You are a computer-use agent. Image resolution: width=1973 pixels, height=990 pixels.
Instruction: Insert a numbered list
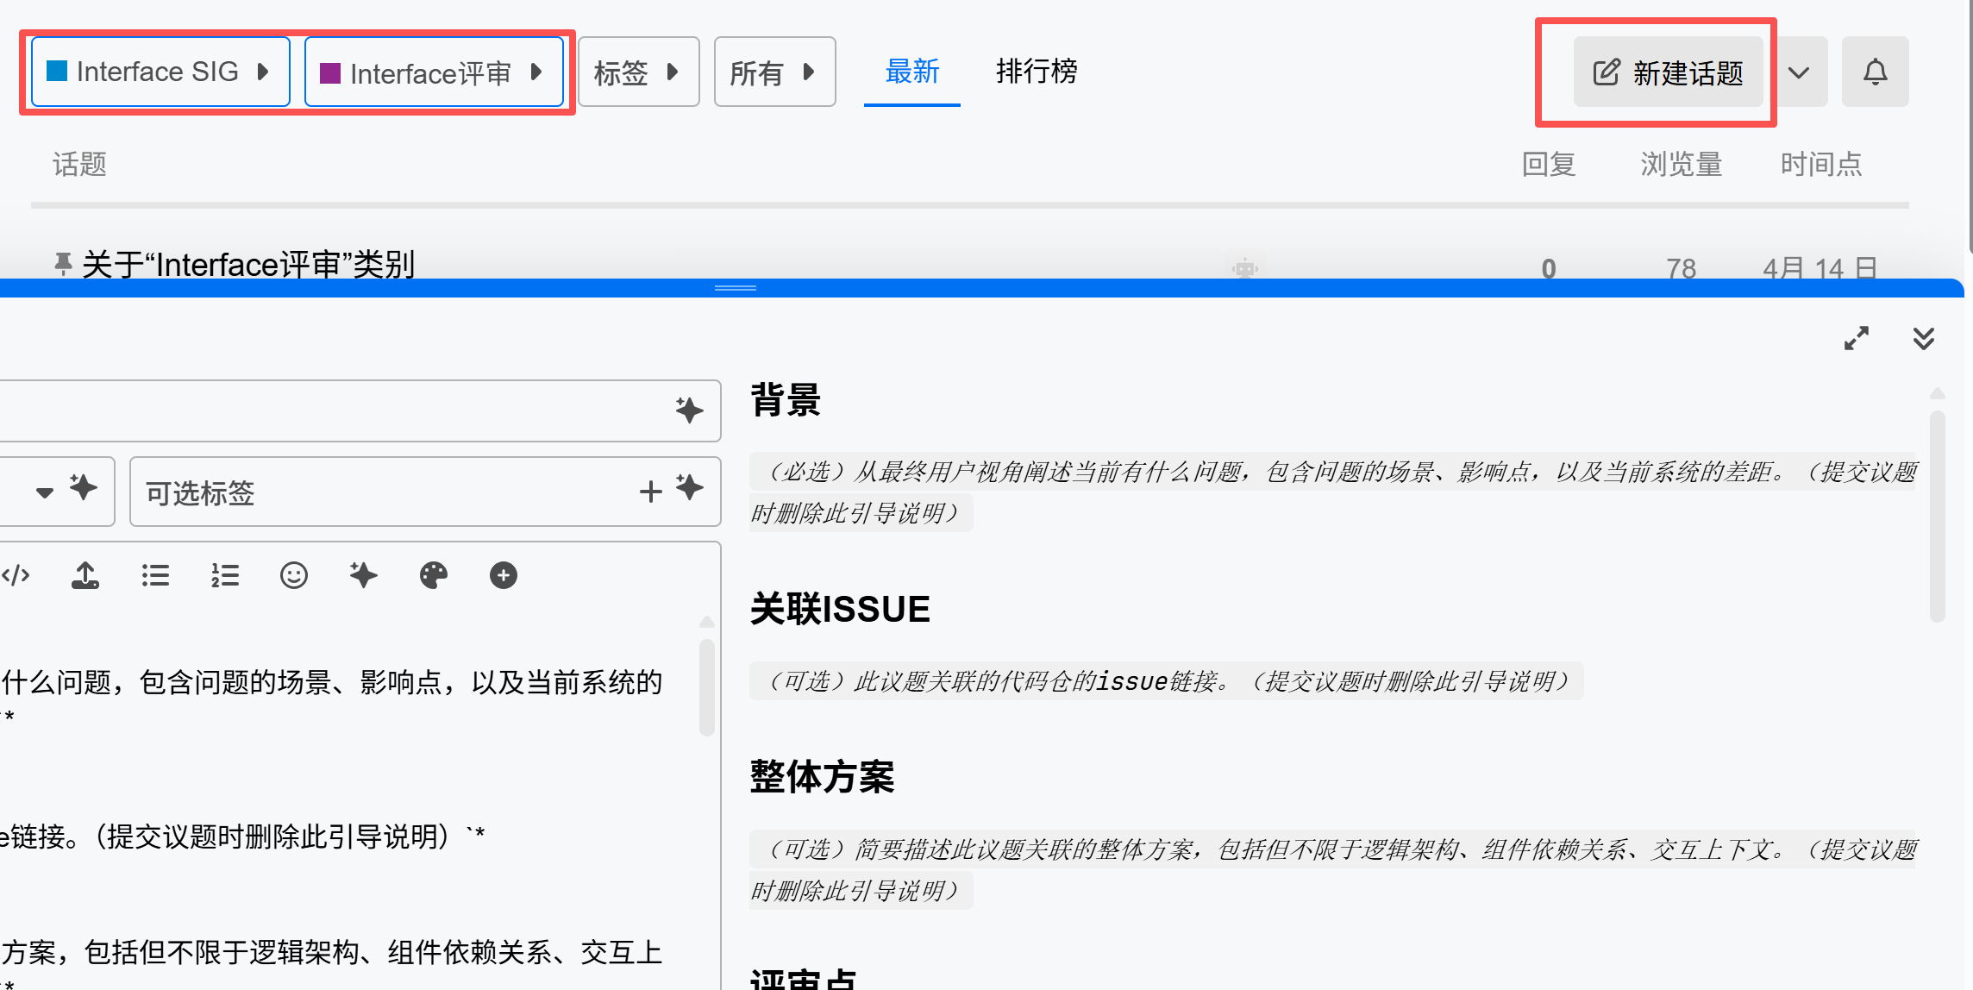click(225, 575)
